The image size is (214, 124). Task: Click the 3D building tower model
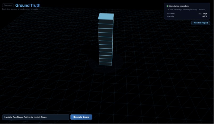[106, 39]
